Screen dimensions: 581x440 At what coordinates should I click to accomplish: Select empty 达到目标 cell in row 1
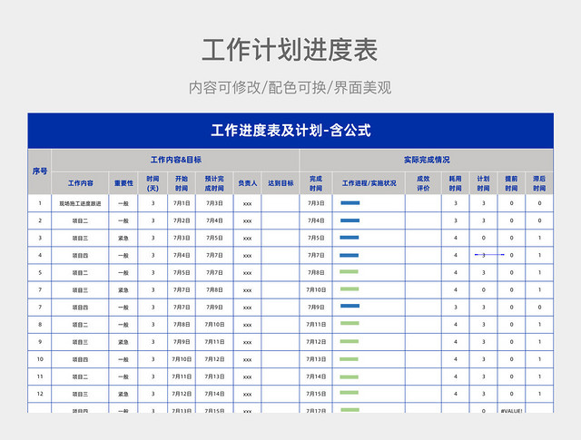tap(281, 203)
